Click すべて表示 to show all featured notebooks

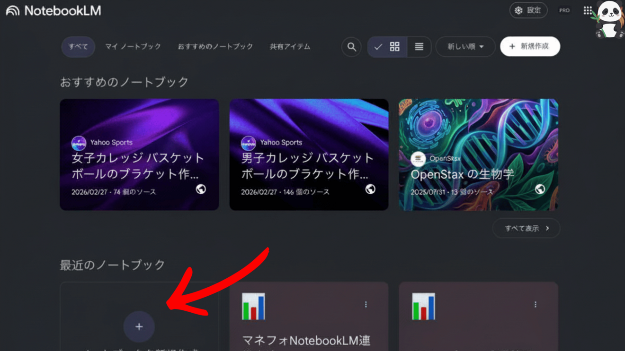point(526,228)
